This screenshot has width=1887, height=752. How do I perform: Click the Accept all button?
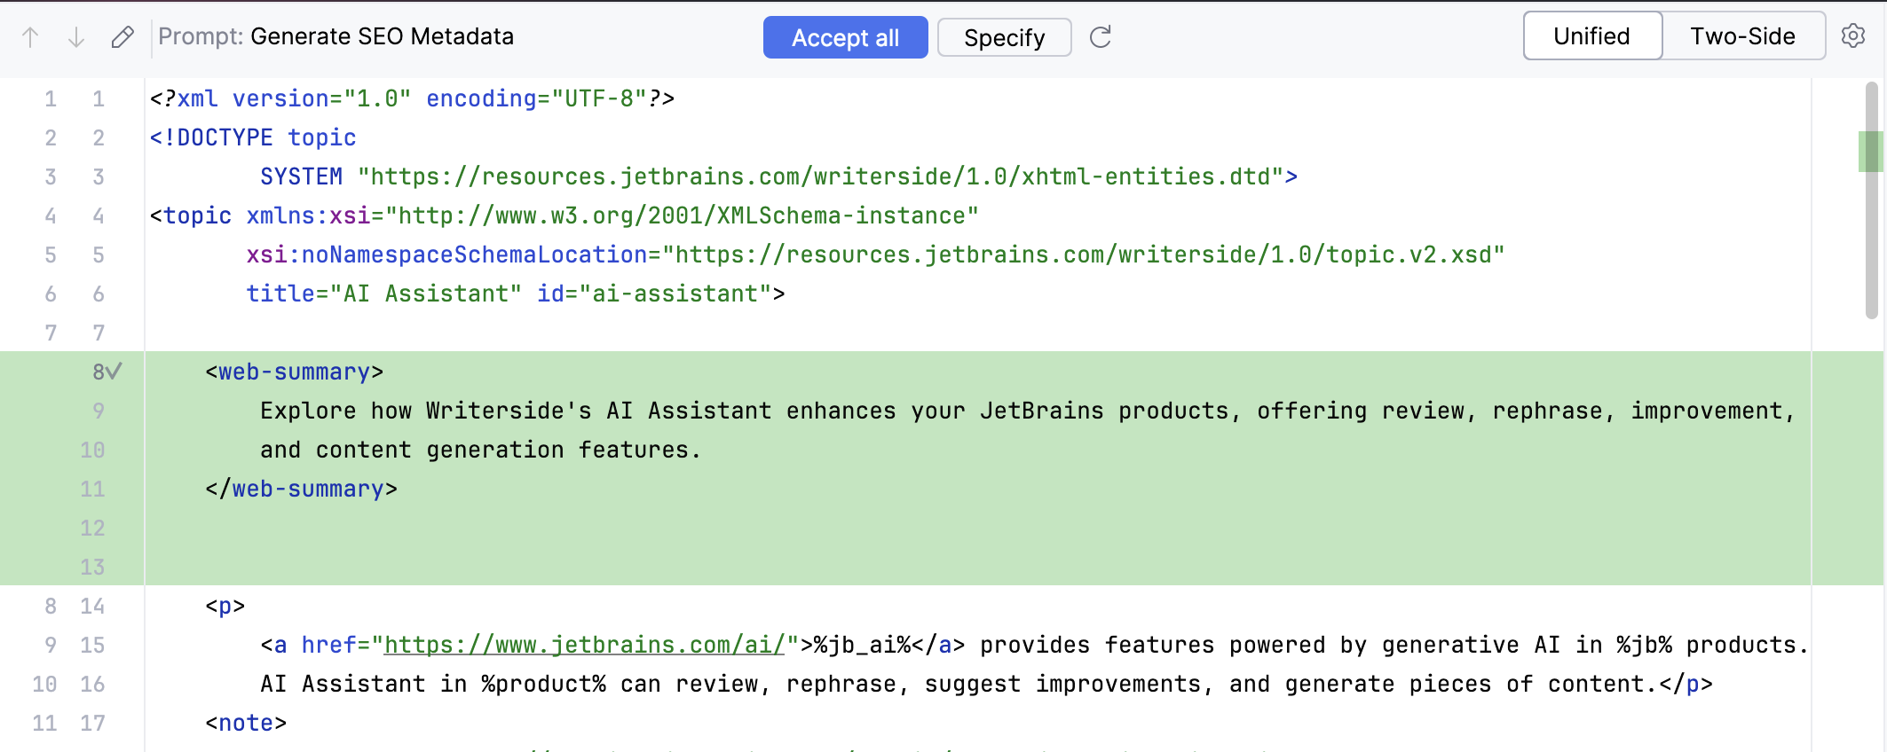tap(845, 37)
